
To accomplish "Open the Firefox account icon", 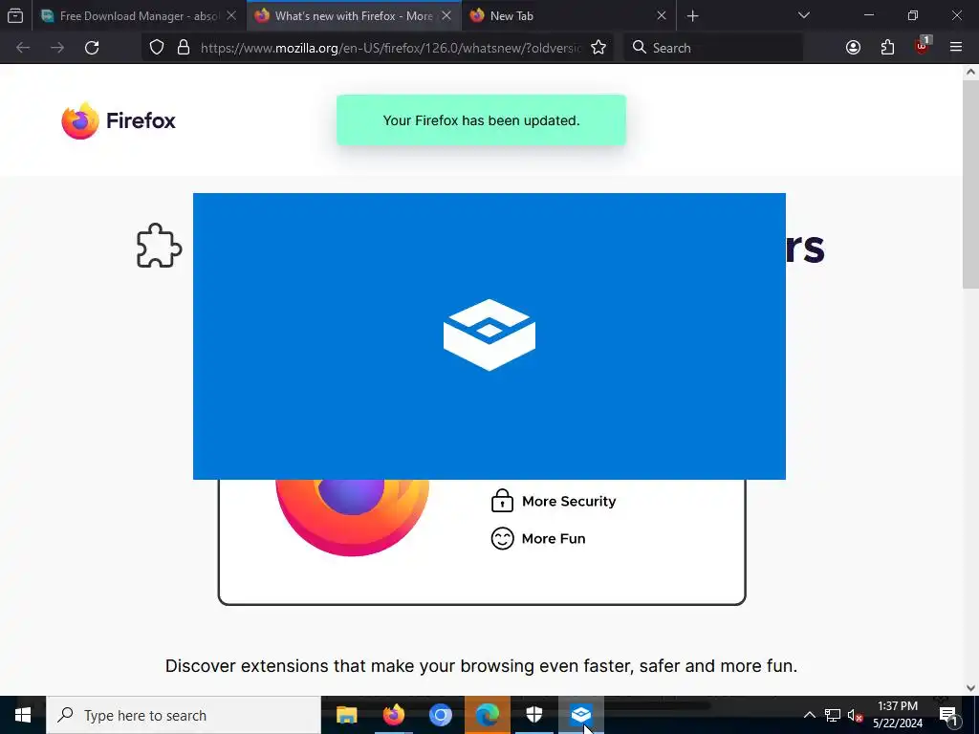I will click(x=854, y=48).
